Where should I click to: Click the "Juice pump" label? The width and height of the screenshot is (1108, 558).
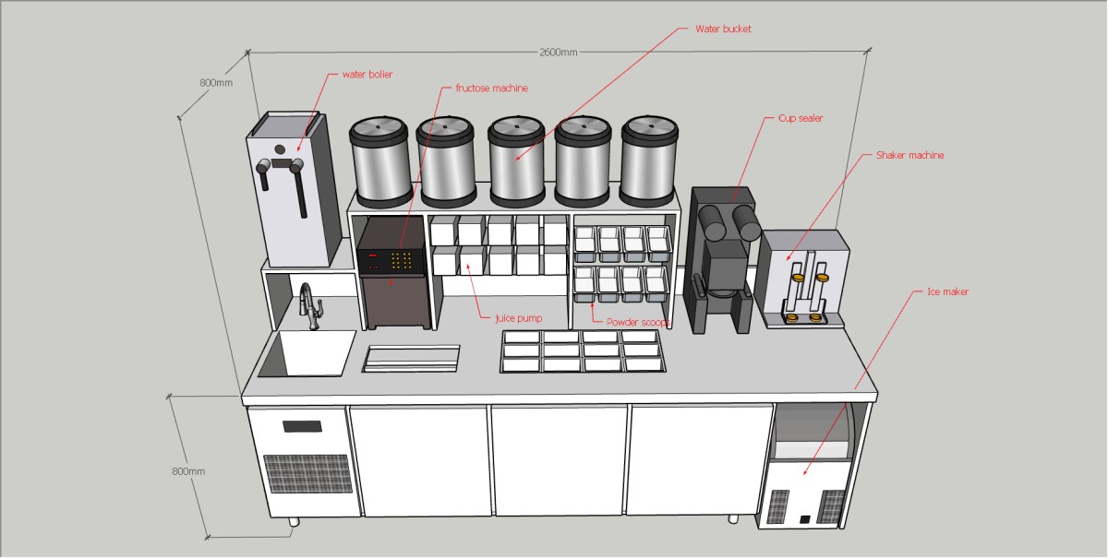click(518, 317)
